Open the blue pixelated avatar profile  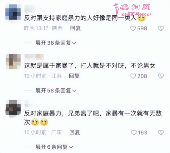(x=13, y=12)
